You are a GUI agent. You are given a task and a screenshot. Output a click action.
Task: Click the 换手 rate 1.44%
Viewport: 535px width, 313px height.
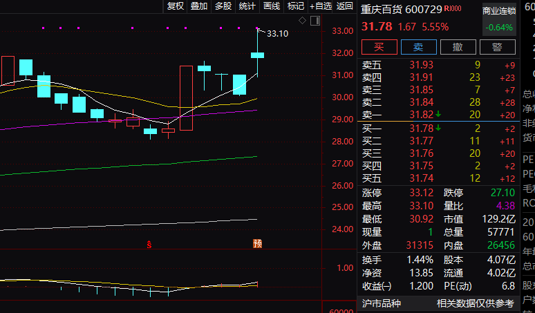click(420, 260)
